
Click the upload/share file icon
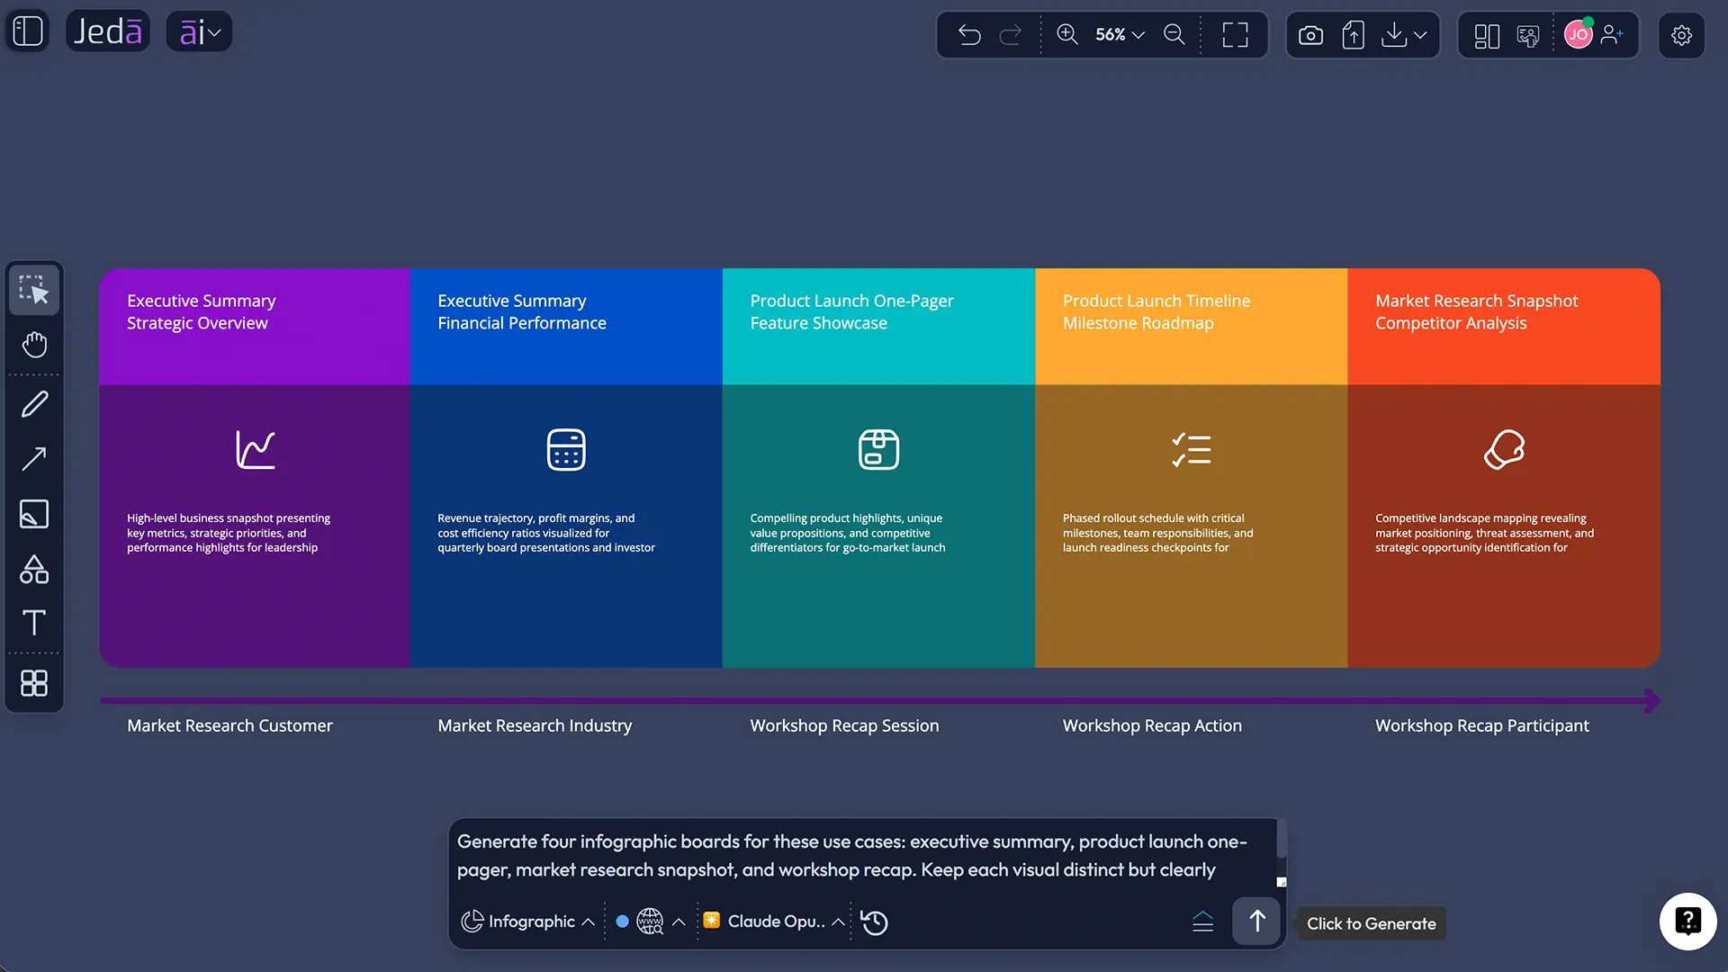click(x=1353, y=35)
